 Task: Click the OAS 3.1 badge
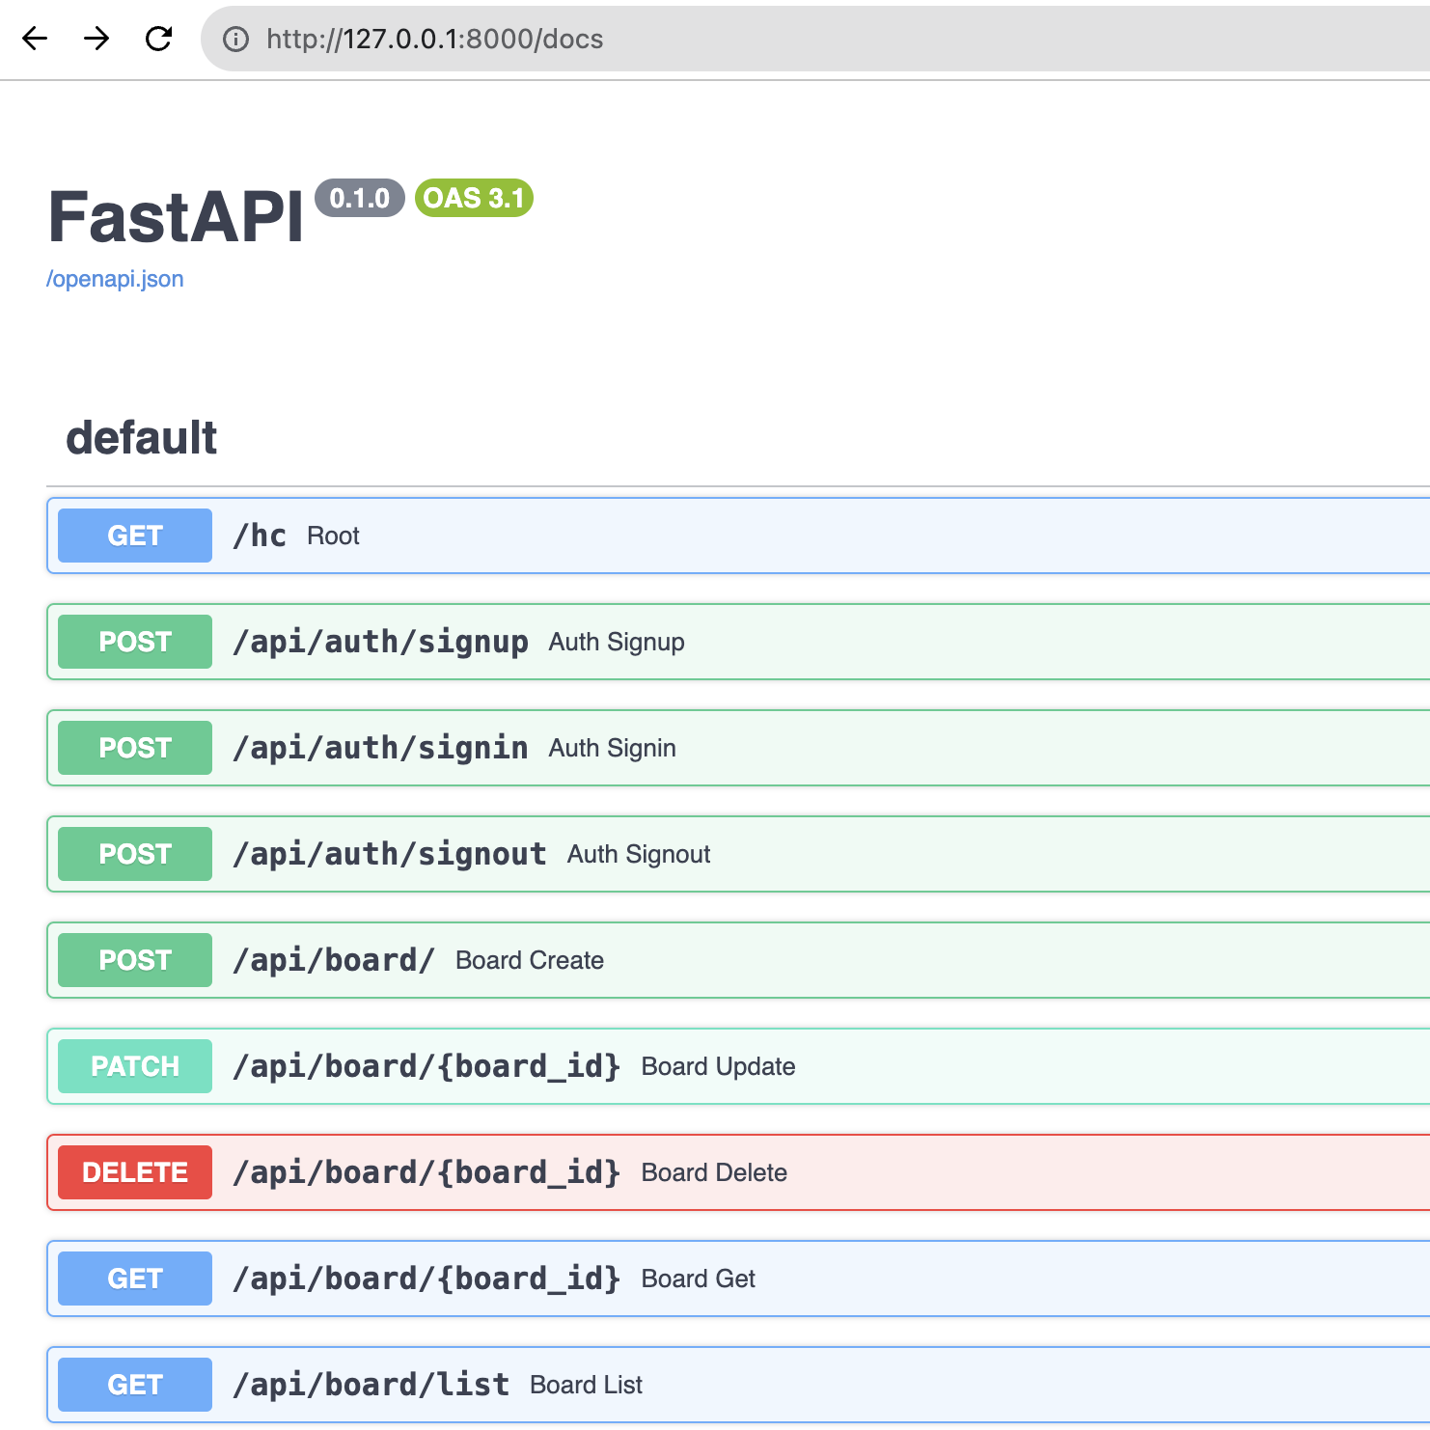tap(474, 198)
